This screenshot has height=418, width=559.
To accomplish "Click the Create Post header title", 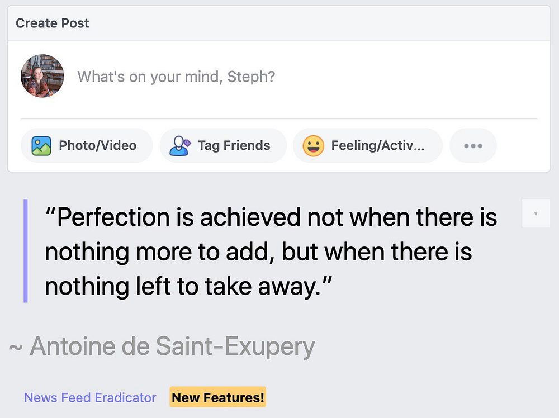I will (x=53, y=23).
